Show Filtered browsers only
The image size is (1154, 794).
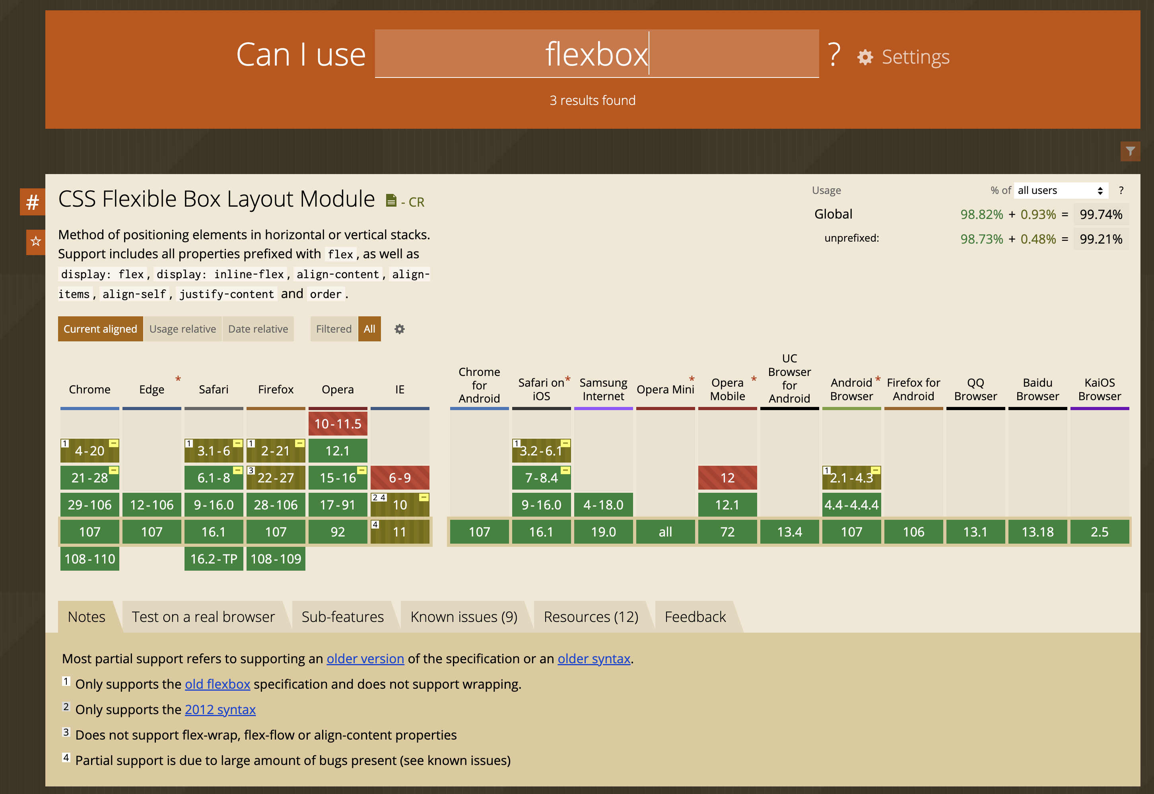click(x=334, y=329)
